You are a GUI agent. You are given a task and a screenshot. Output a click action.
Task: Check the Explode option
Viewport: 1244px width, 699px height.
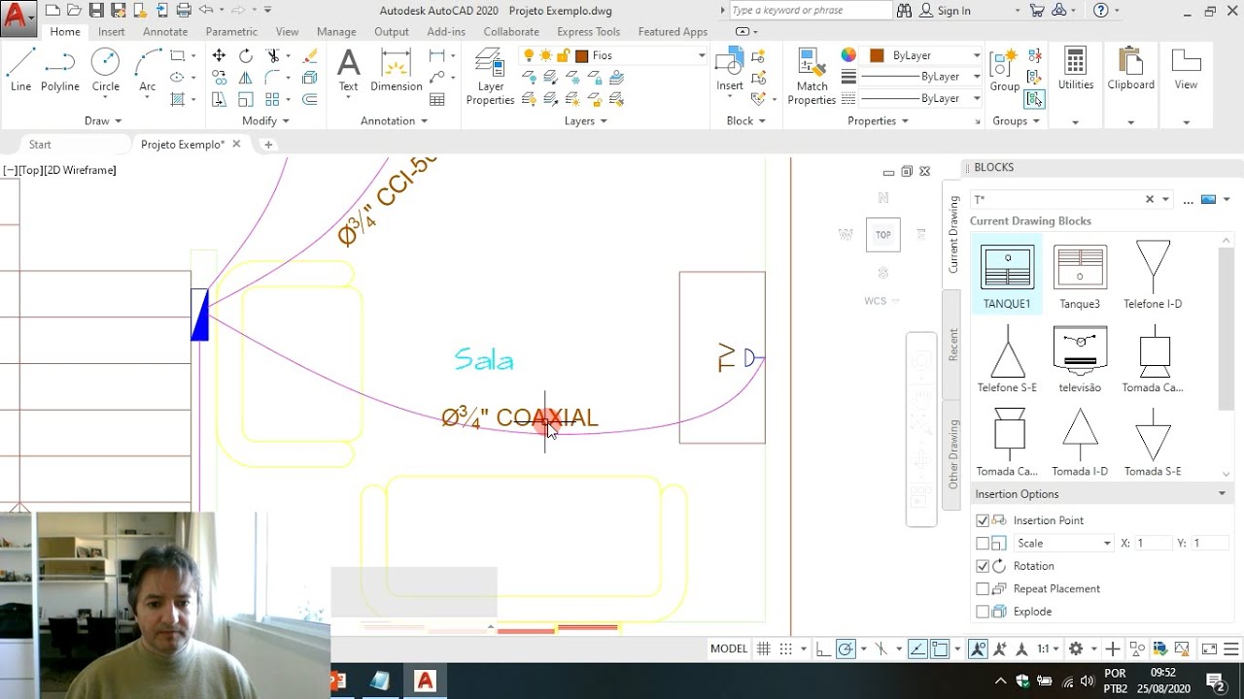tap(983, 612)
